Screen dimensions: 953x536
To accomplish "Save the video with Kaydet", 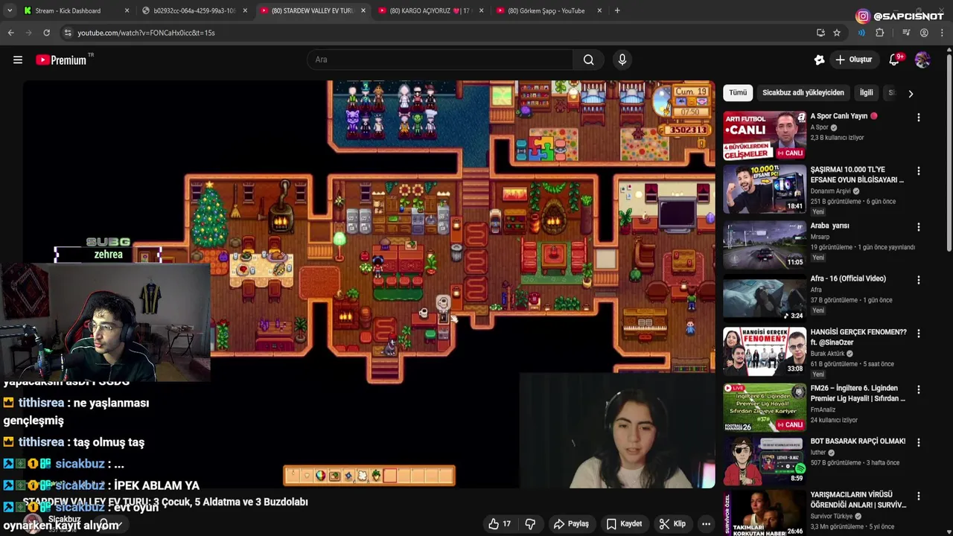I will tap(624, 523).
